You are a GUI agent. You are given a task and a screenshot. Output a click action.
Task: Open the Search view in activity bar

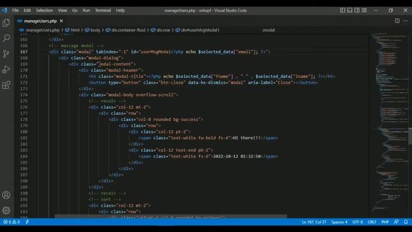[6, 38]
